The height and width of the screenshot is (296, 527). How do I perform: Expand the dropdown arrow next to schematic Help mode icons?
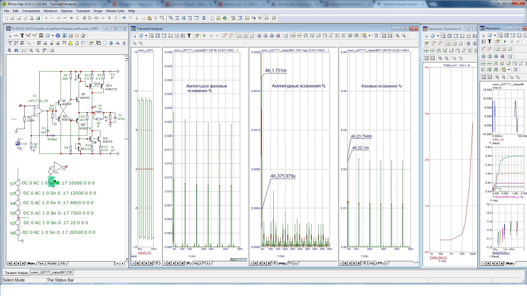click(x=53, y=36)
